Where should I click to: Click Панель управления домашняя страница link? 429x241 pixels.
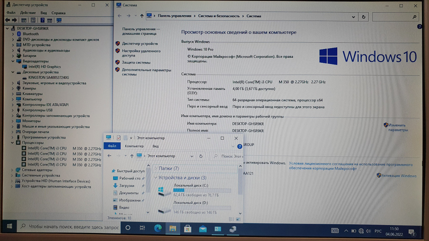pos(141,31)
